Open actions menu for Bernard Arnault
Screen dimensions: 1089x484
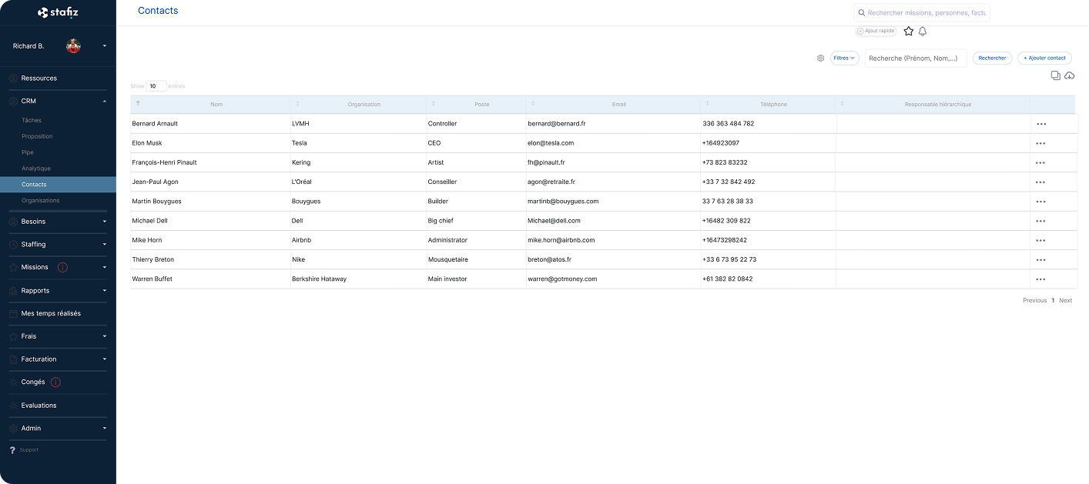1041,124
